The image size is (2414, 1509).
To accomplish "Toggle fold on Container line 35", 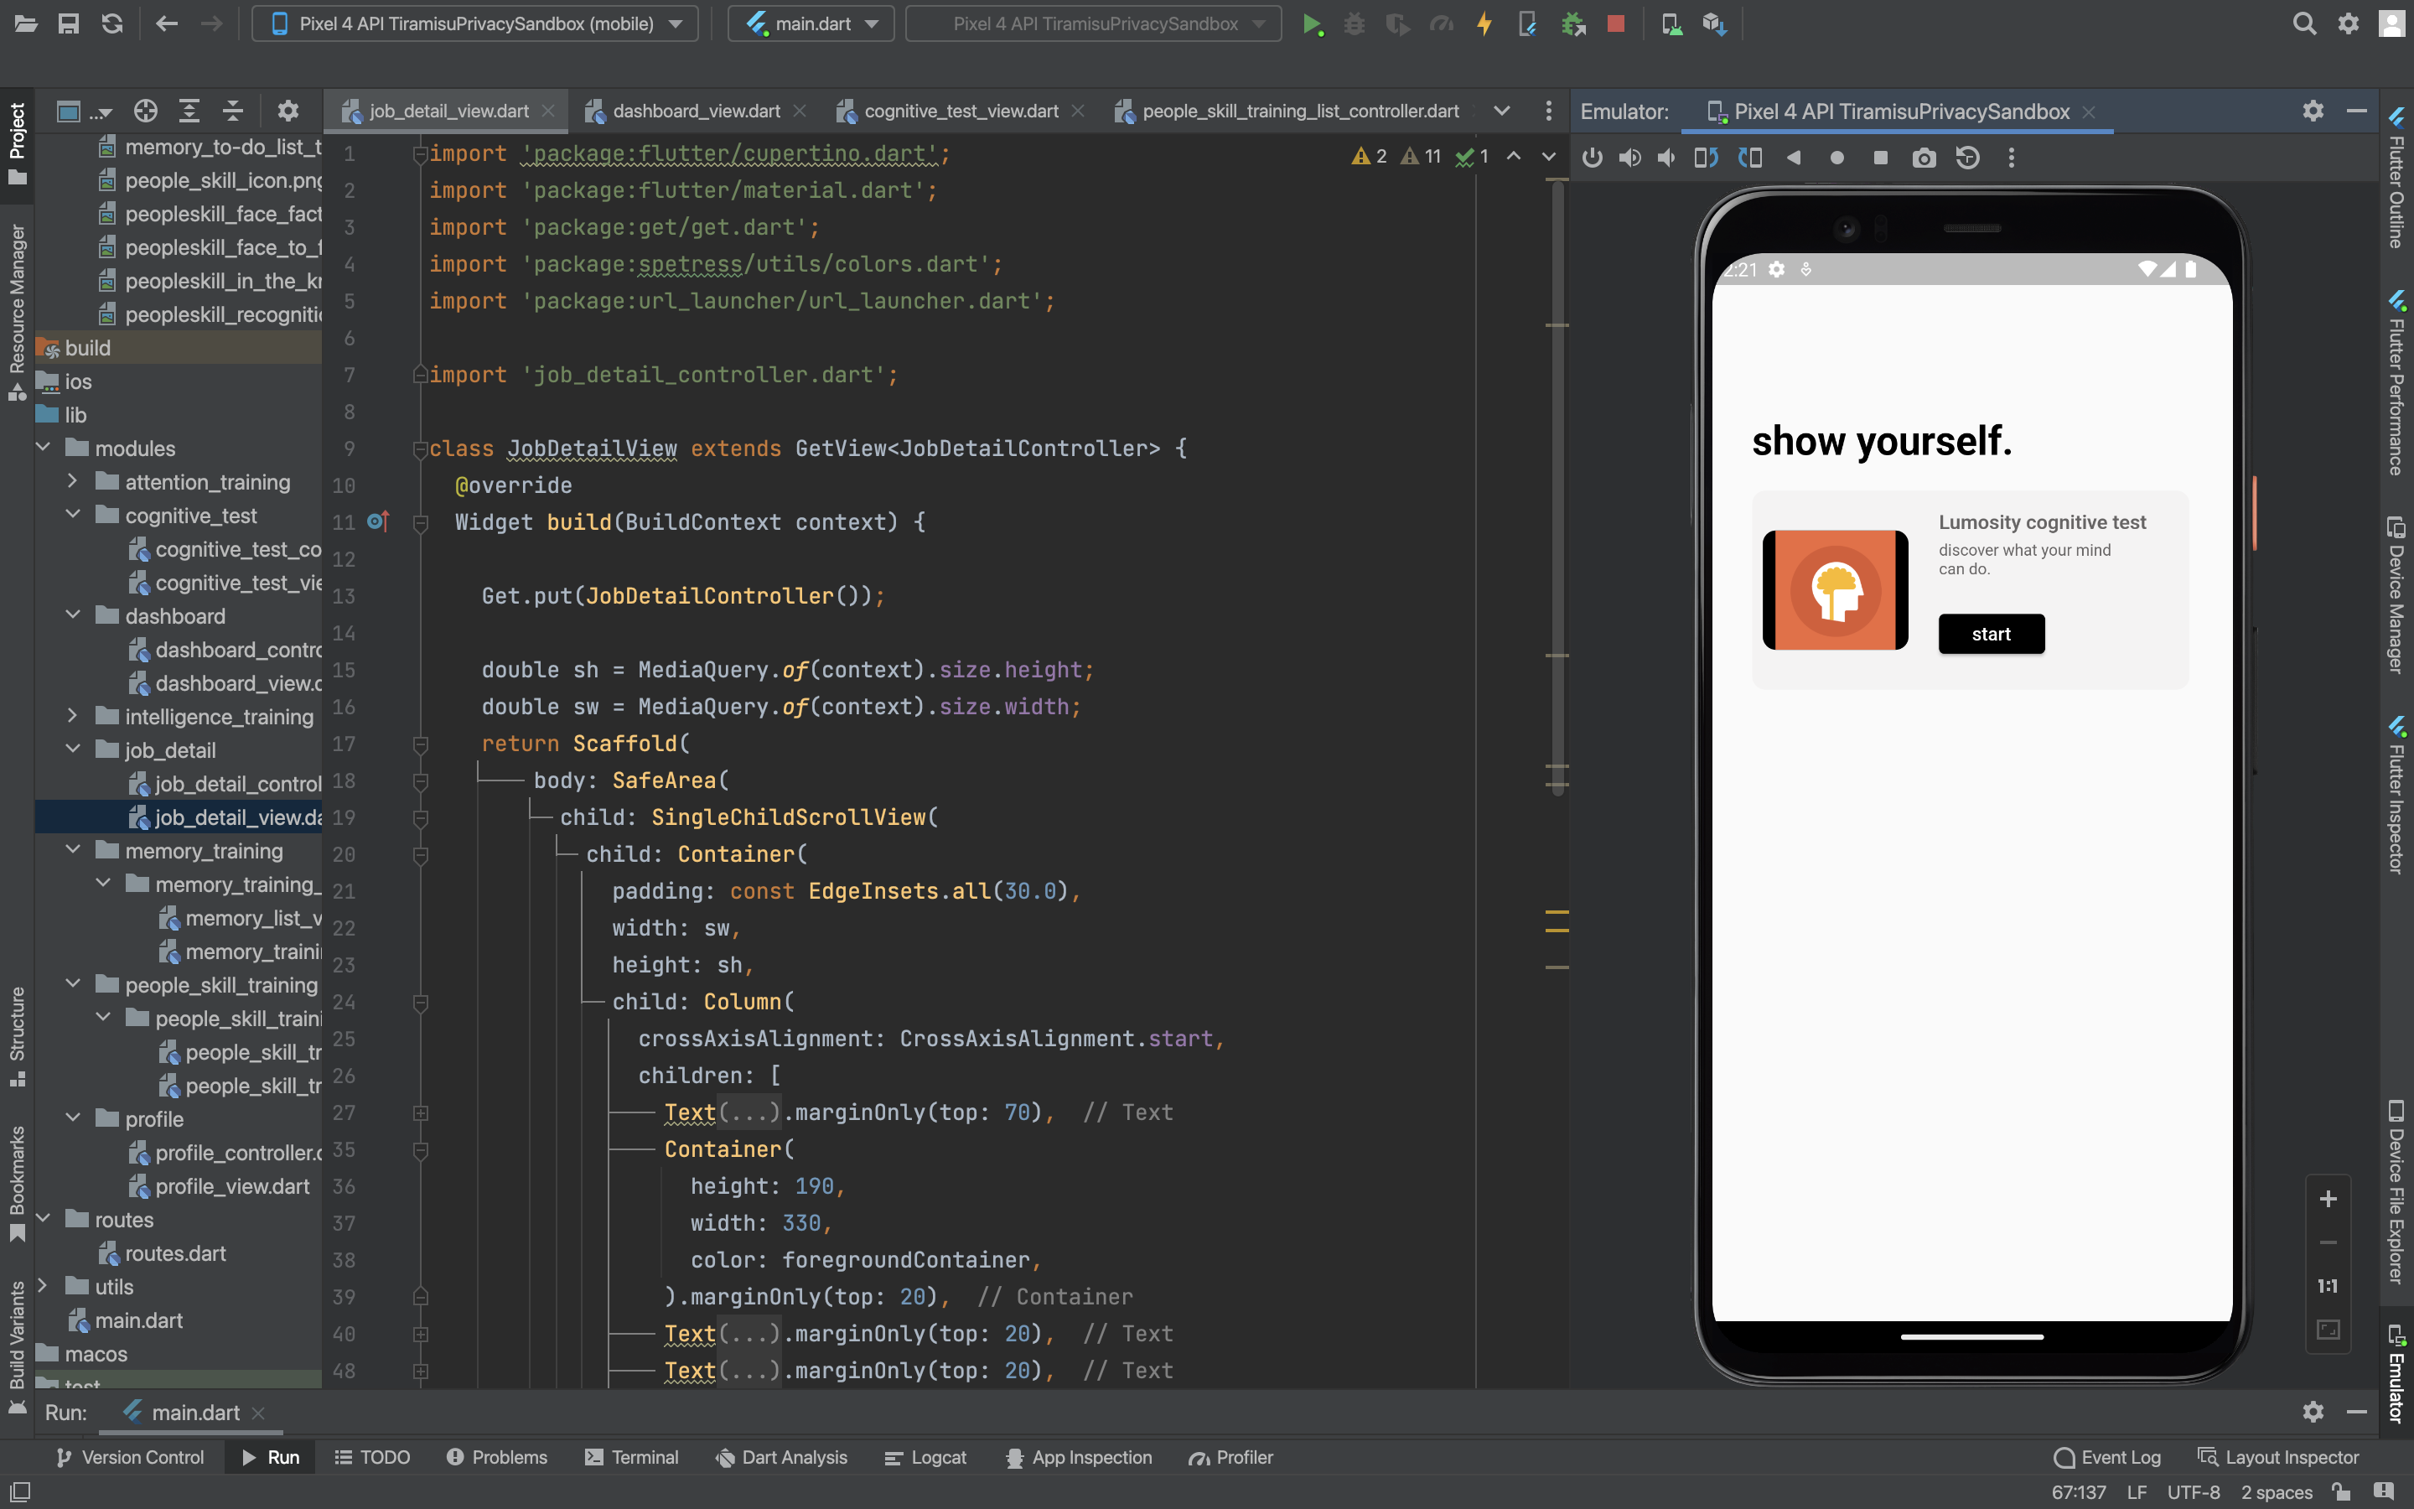I will click(x=421, y=1149).
